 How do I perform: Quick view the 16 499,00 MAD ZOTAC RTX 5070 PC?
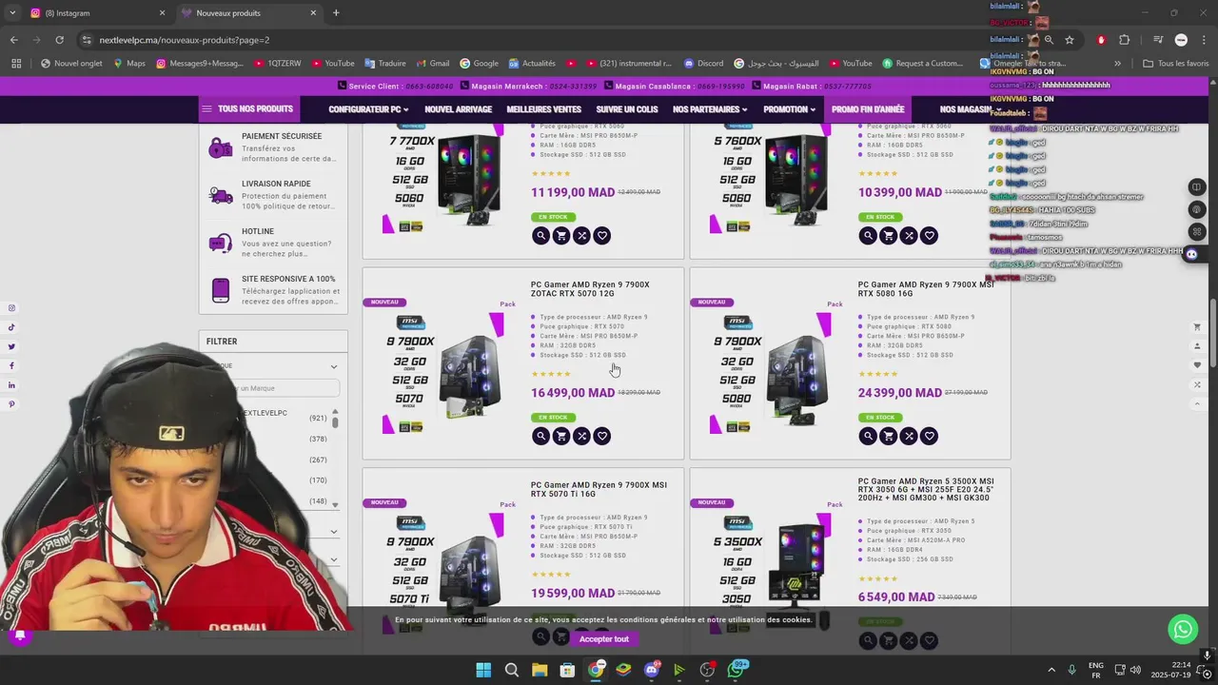pos(540,436)
